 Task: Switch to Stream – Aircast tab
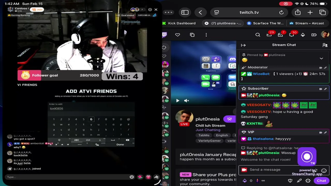click(x=307, y=23)
